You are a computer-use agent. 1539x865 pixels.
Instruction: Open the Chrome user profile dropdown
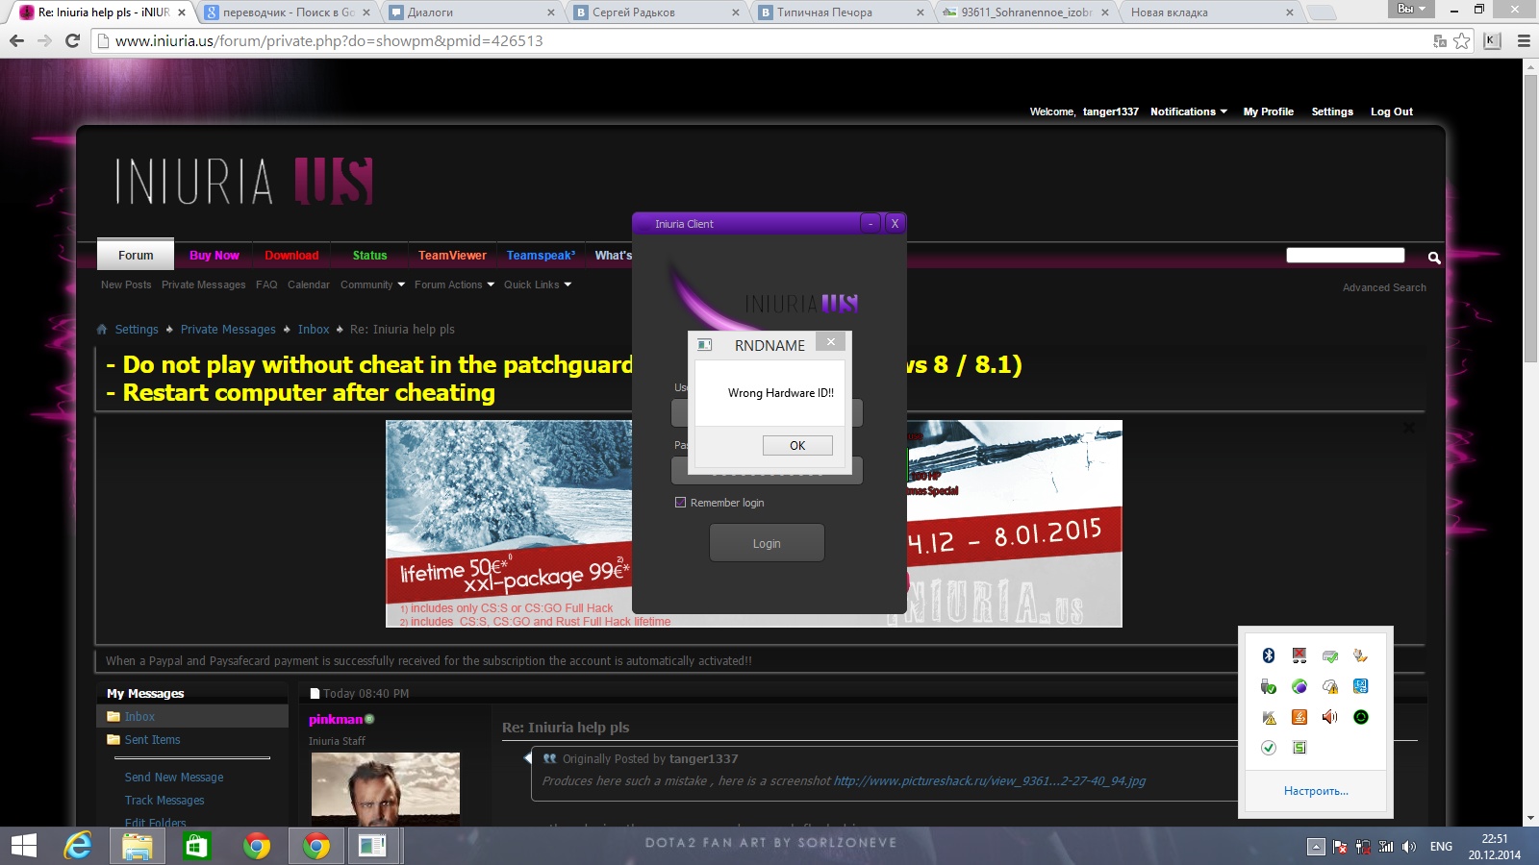1412,9
